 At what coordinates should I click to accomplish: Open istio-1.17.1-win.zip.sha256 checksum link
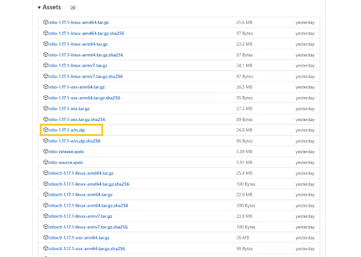pos(74,141)
